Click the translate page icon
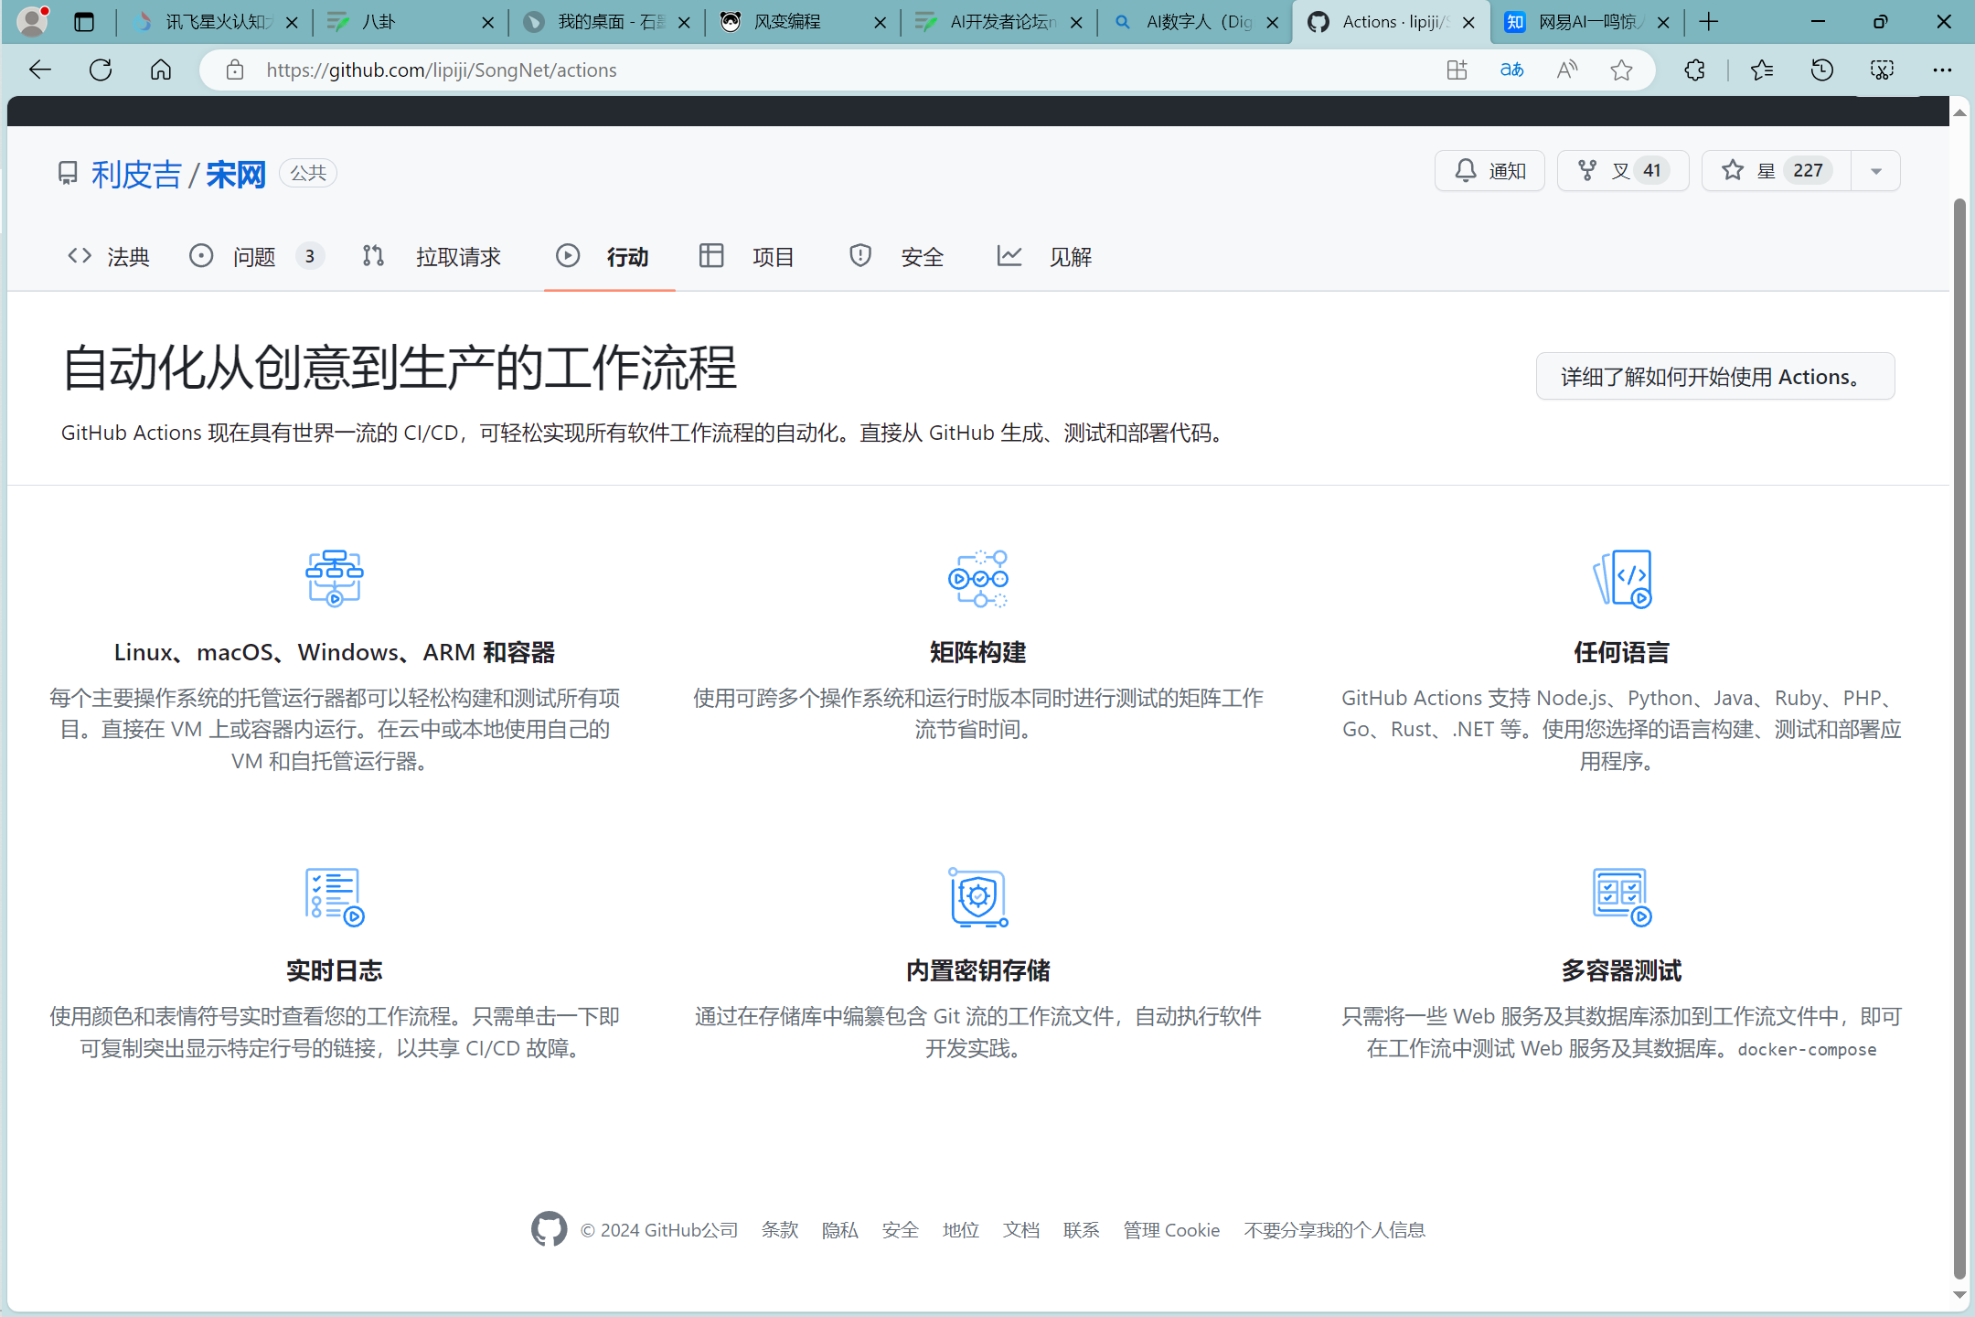Viewport: 1975px width, 1317px height. [1512, 70]
